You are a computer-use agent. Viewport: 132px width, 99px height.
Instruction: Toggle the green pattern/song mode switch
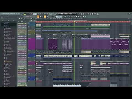click(25, 14)
